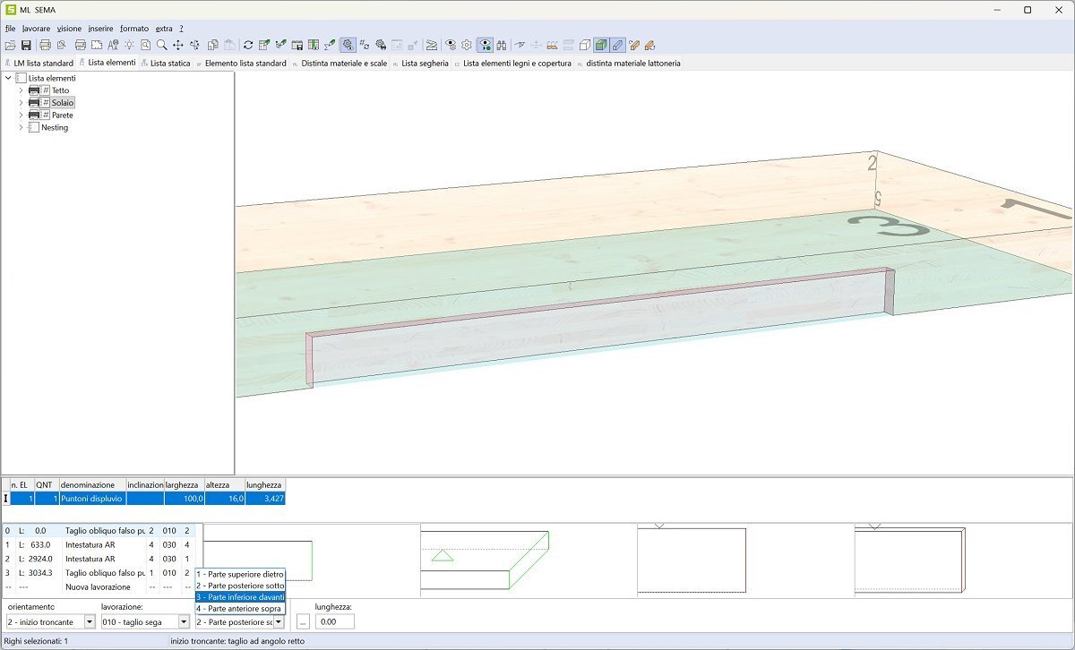Expand the Tetto tree node
The height and width of the screenshot is (650, 1075).
[x=21, y=90]
